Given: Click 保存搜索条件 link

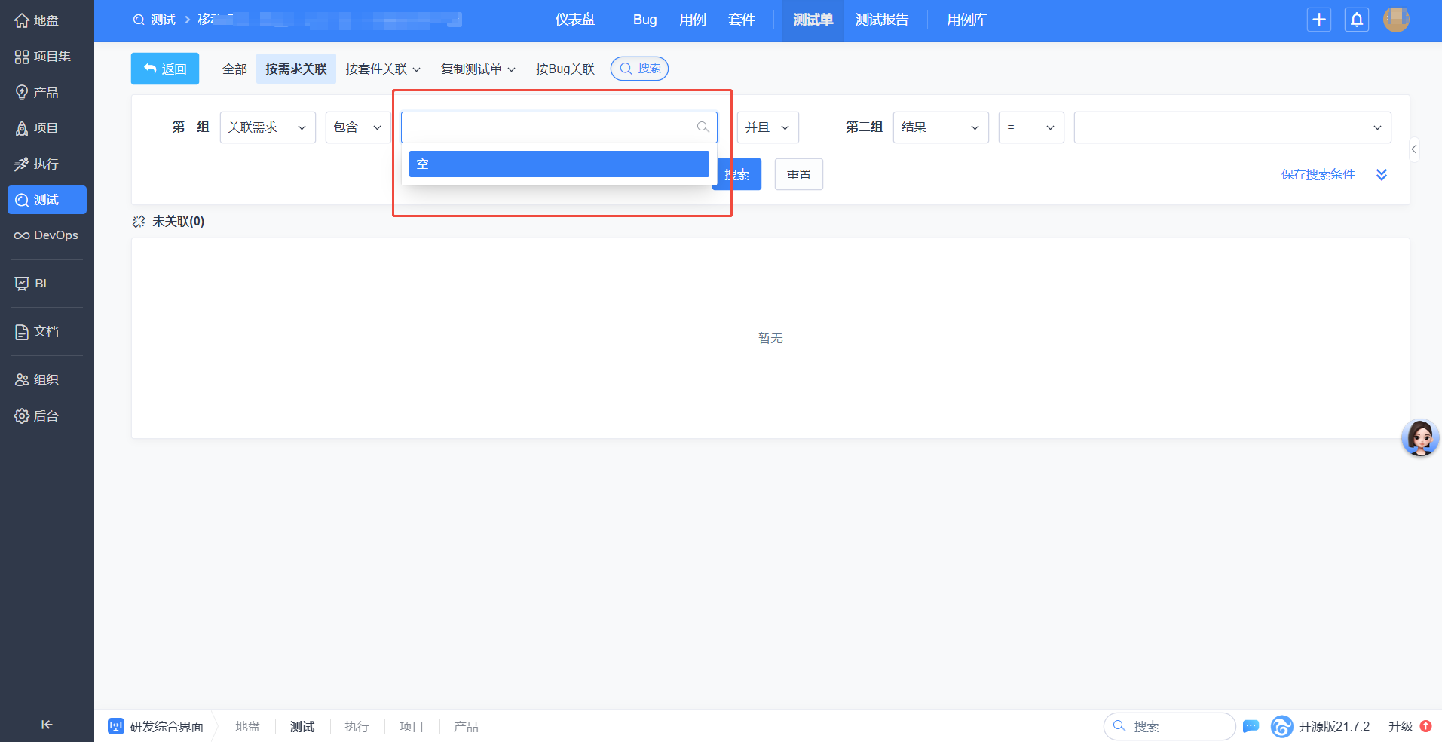Looking at the screenshot, I should tap(1318, 175).
